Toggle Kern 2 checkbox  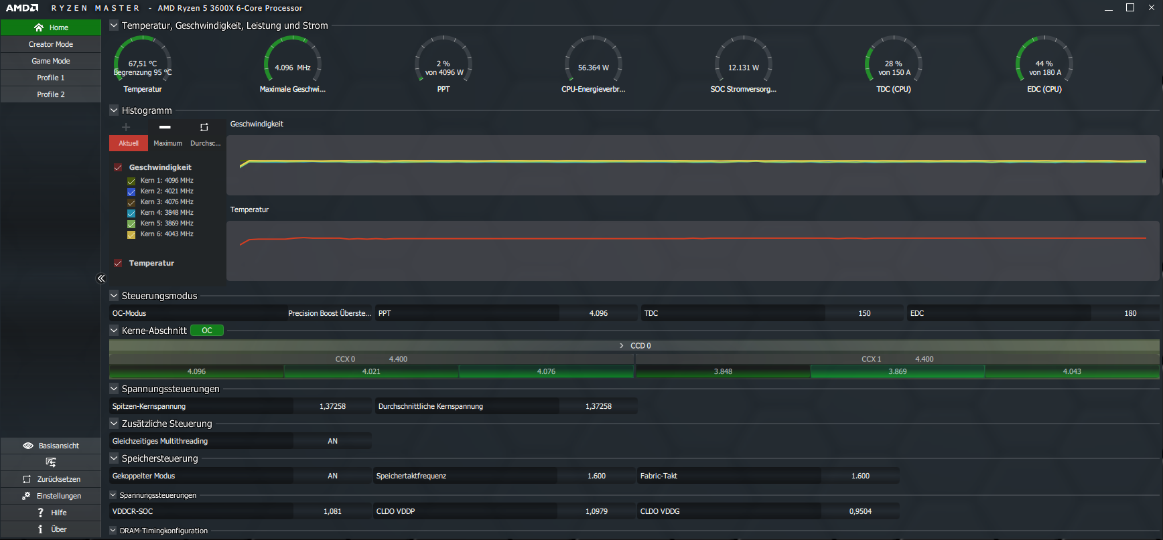click(131, 191)
